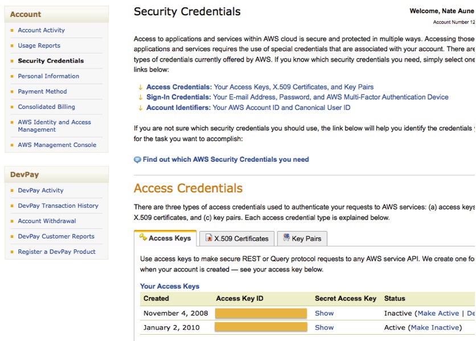Open Find out which AWS Security Credentials link

click(225, 159)
